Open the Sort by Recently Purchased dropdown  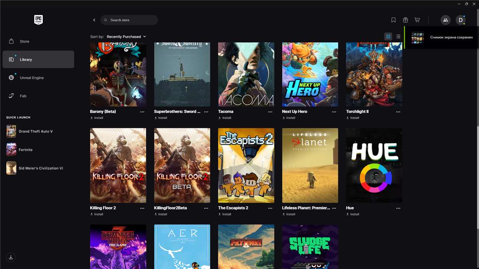[x=126, y=37]
